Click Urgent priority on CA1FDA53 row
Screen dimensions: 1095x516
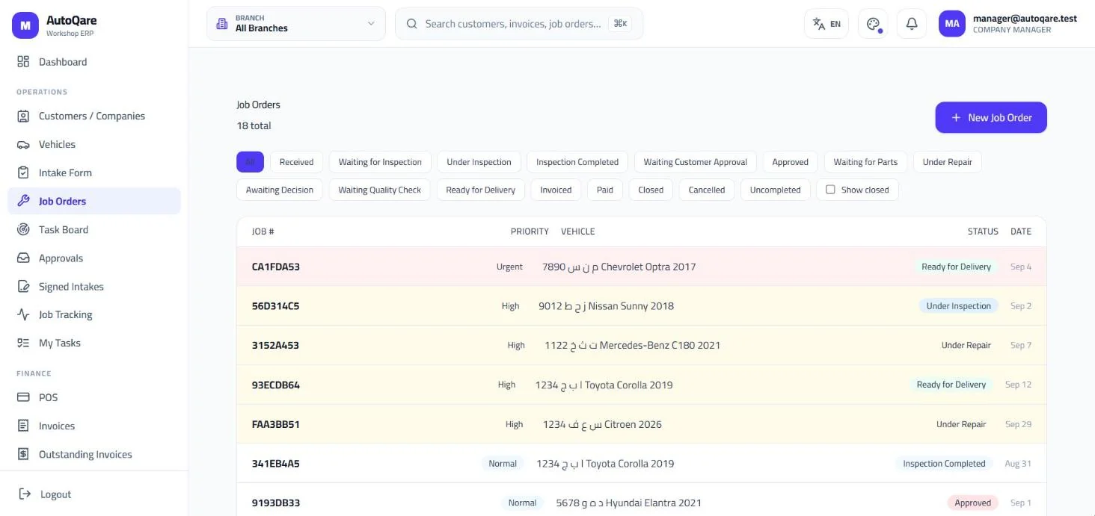pos(509,267)
